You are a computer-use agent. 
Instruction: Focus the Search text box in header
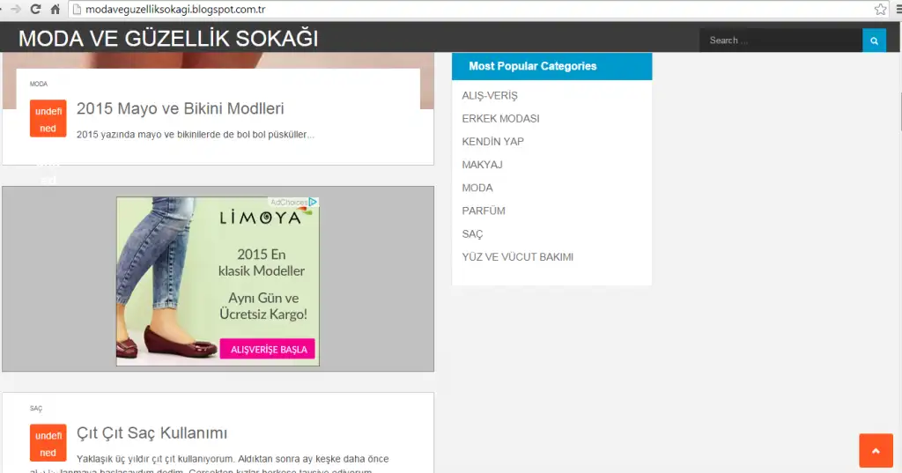click(780, 41)
